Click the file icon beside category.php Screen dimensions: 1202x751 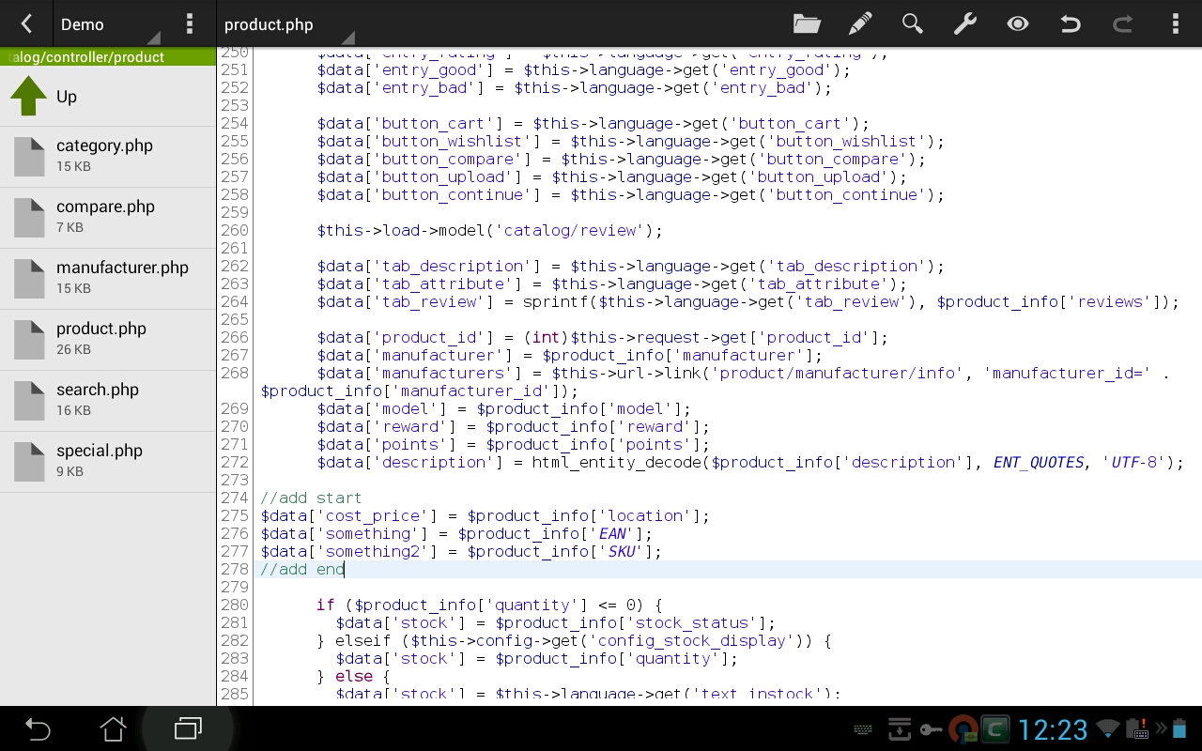coord(29,157)
